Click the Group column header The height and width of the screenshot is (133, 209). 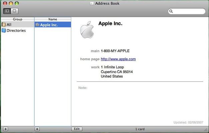(18, 19)
